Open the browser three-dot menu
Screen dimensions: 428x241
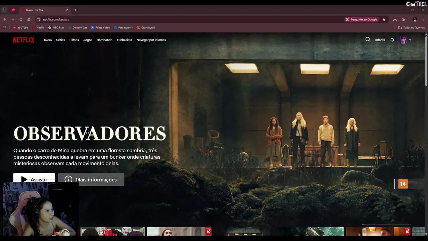point(423,19)
